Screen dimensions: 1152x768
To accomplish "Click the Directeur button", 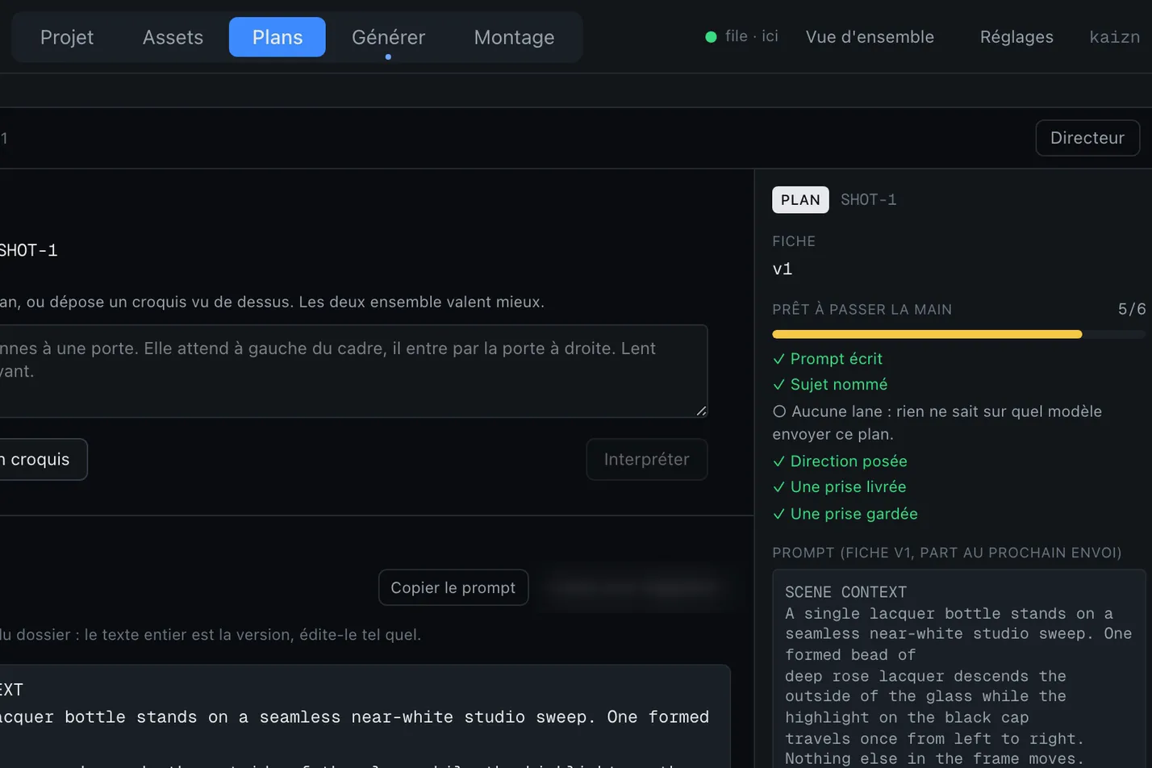I will point(1087,138).
